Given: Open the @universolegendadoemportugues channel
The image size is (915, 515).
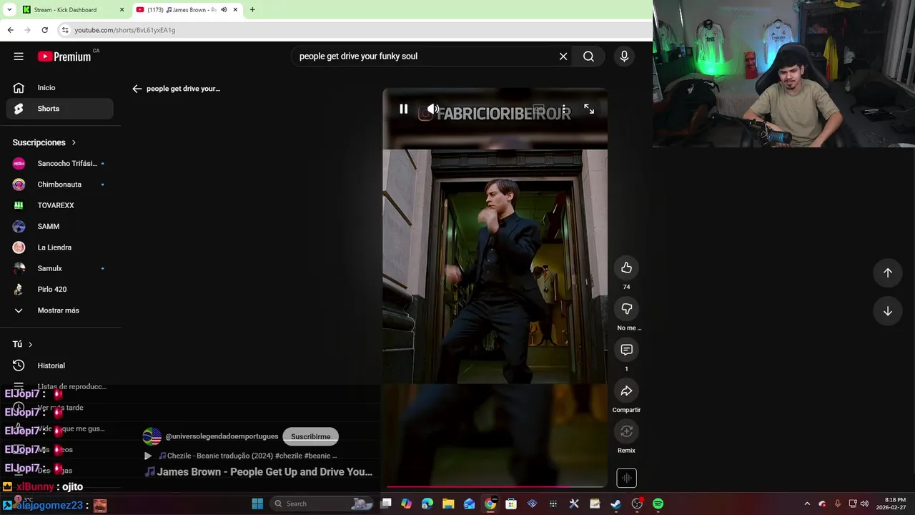Looking at the screenshot, I should pos(222,436).
